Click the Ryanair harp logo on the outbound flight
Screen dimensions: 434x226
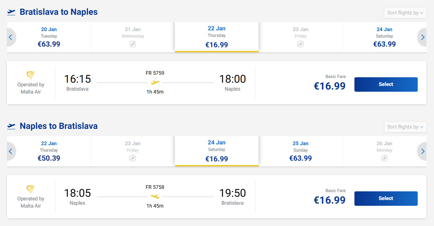point(31,75)
